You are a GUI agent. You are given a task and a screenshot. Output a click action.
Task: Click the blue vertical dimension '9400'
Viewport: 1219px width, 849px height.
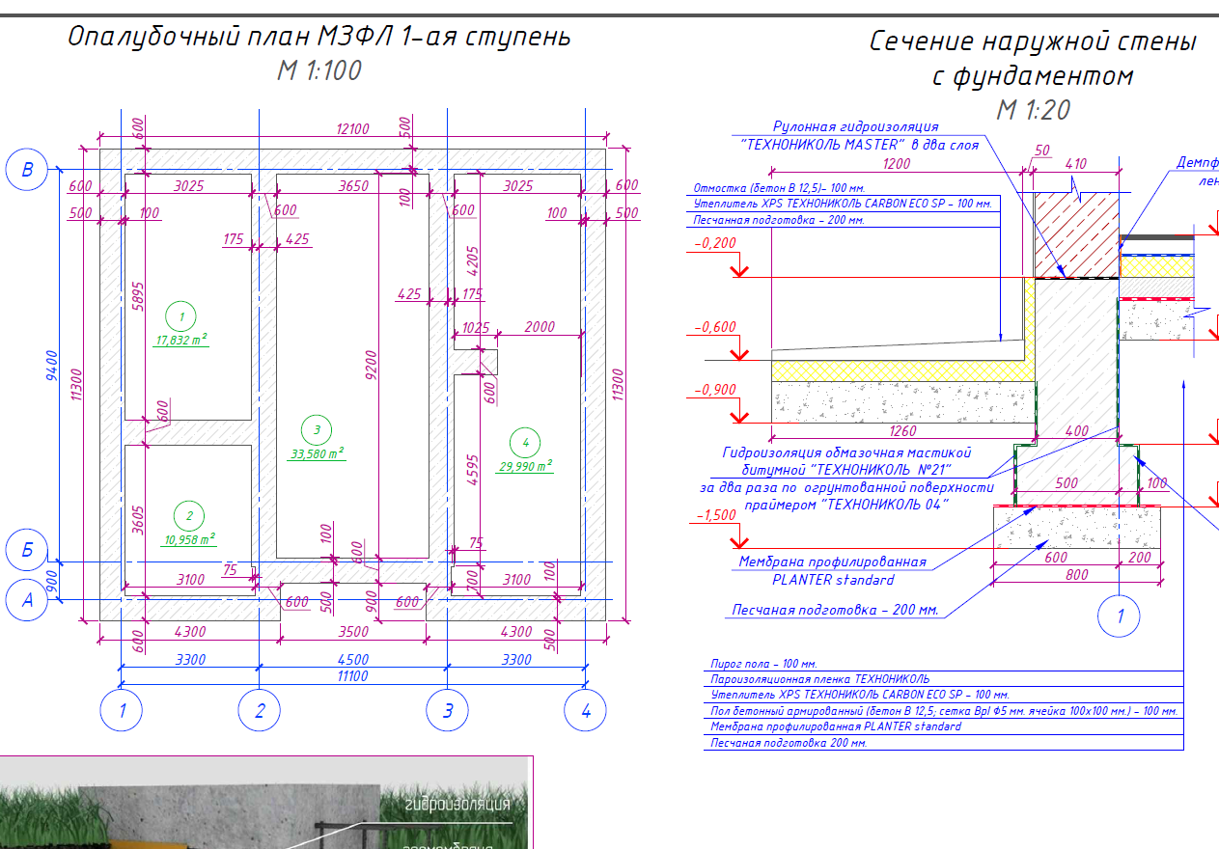[52, 367]
